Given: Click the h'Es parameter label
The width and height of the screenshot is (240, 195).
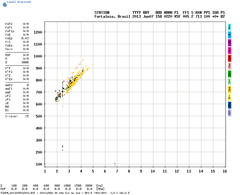Looking at the screenshot, I should (9, 79).
